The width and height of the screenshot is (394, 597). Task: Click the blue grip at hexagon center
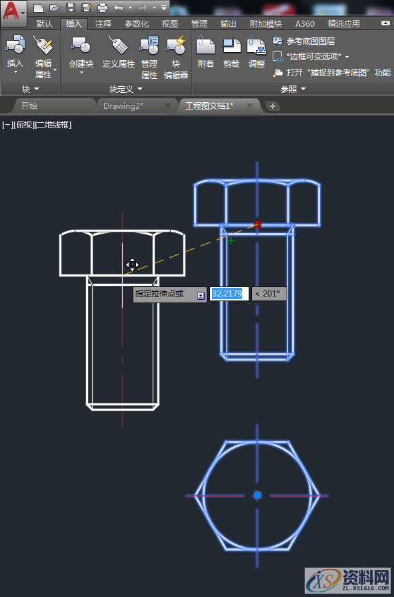tap(257, 495)
